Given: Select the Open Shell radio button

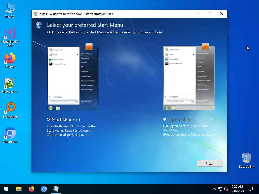Looking at the screenshot, I should (165, 119).
